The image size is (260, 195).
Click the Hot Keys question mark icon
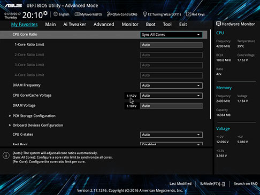pos(188,14)
